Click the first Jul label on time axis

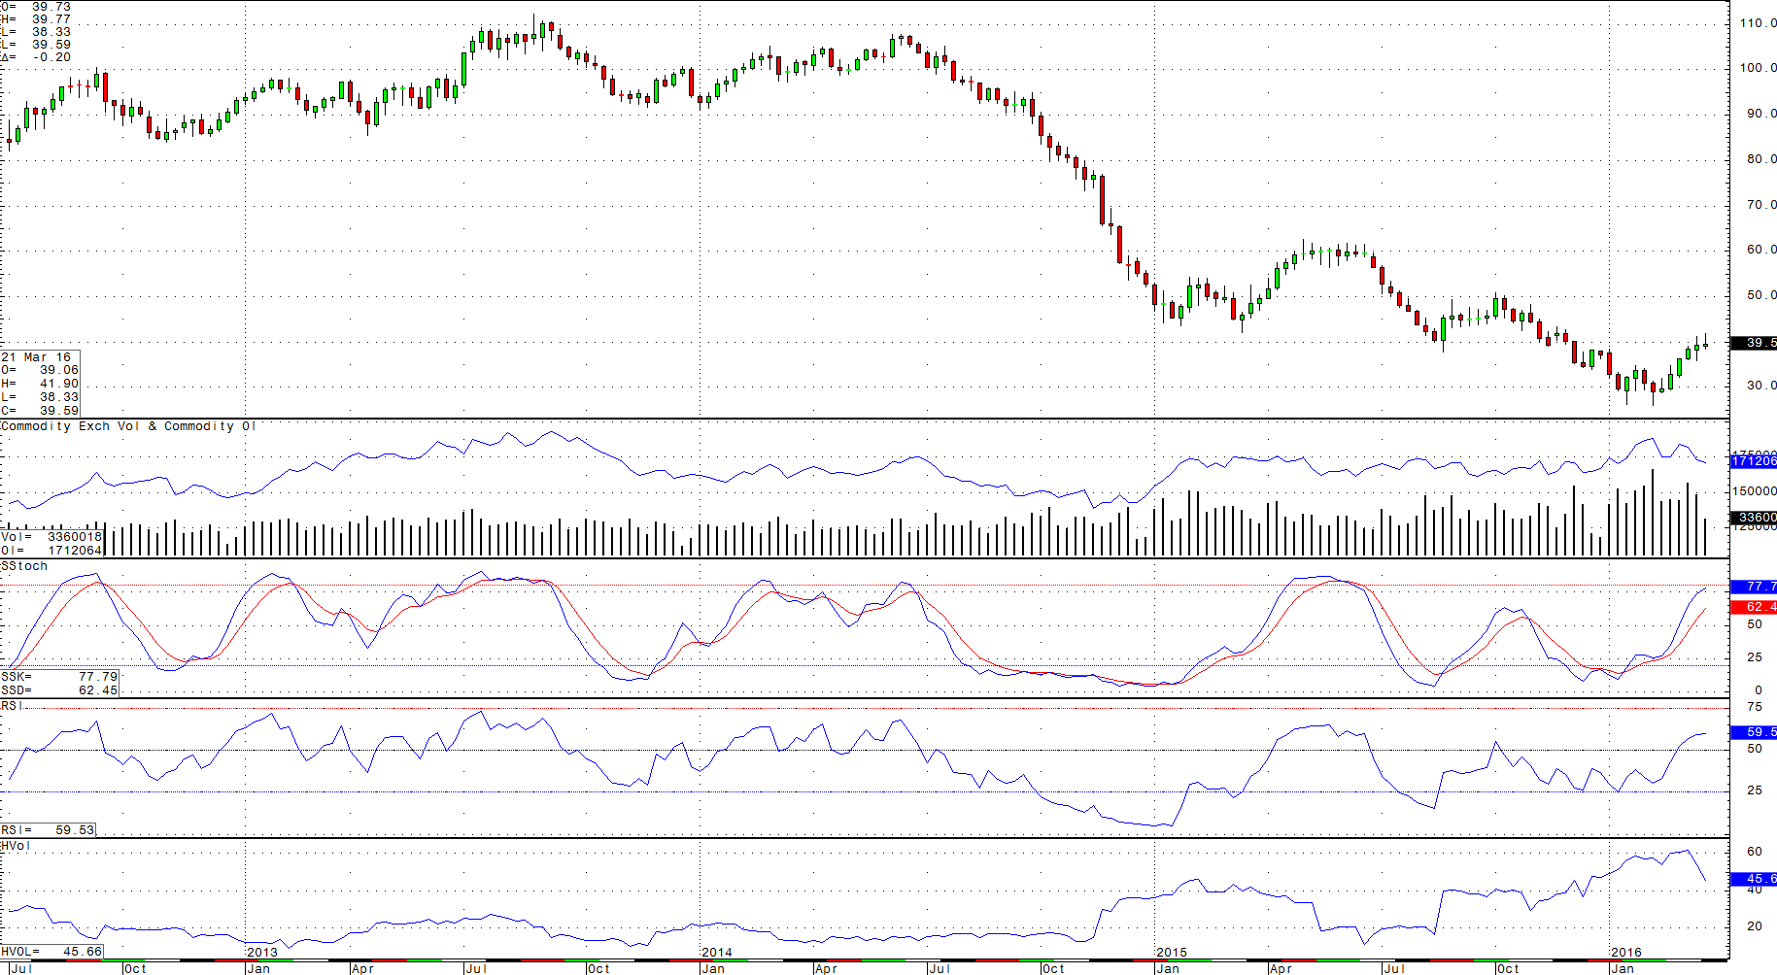click(x=20, y=968)
